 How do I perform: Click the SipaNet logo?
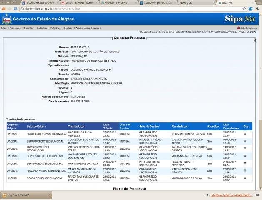(x=240, y=19)
